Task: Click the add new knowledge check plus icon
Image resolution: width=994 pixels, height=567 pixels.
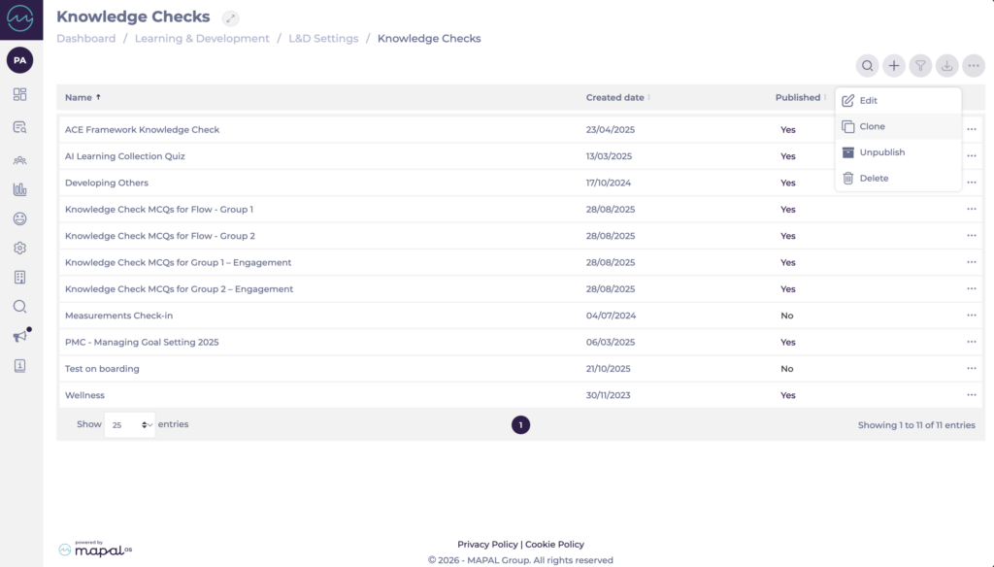Action: click(894, 66)
